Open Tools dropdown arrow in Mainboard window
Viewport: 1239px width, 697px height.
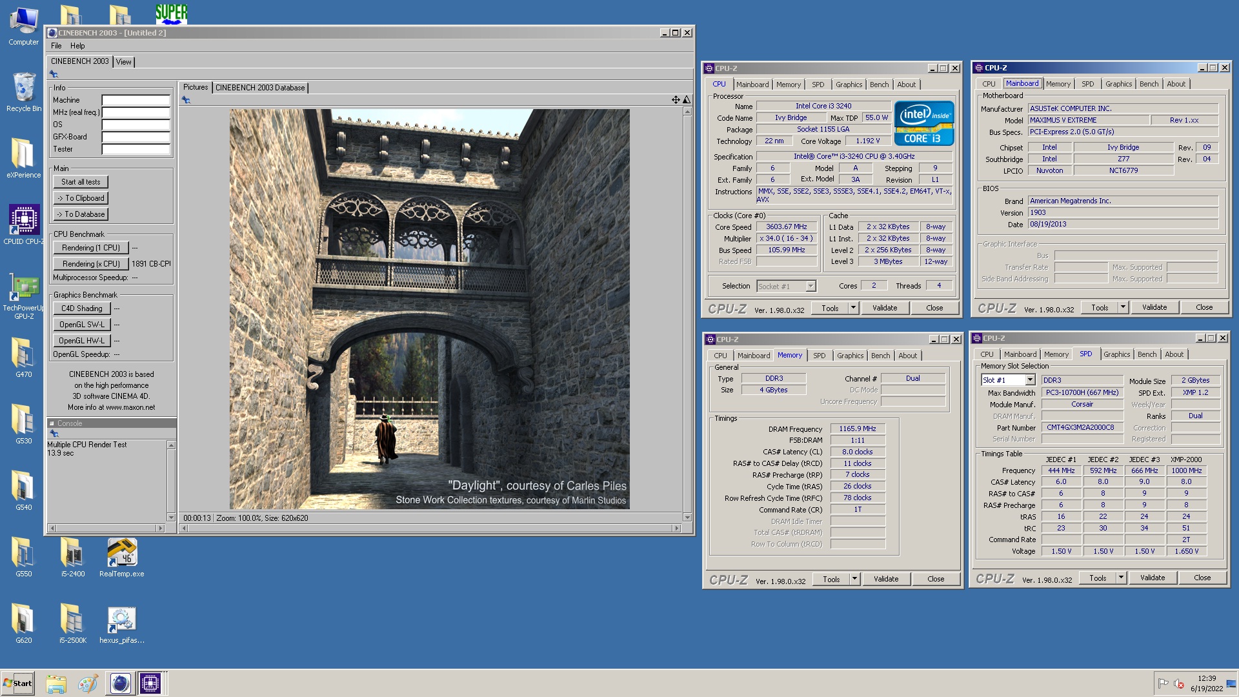(1123, 307)
